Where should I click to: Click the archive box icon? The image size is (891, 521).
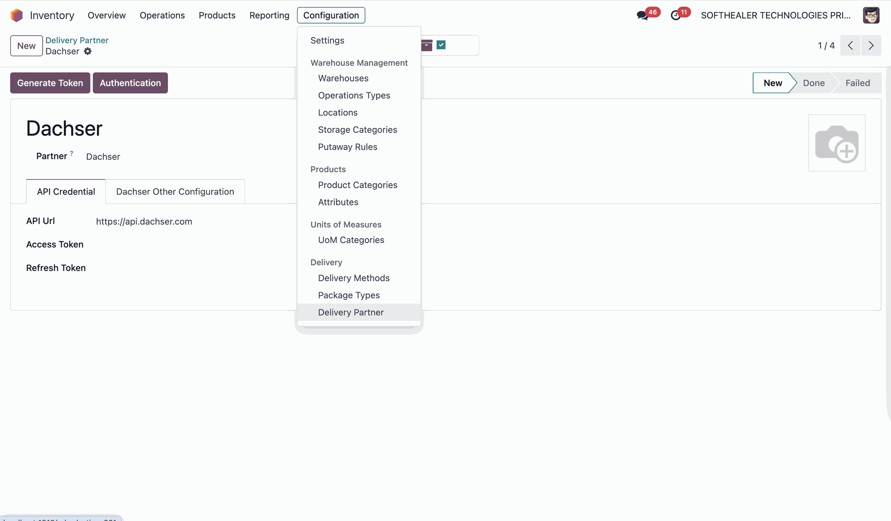427,45
